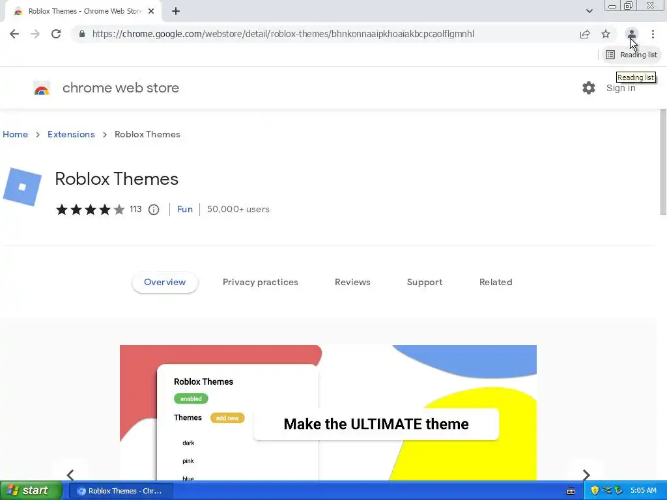Switch to the Privacy practices tab
This screenshot has height=500, width=667.
261,283
